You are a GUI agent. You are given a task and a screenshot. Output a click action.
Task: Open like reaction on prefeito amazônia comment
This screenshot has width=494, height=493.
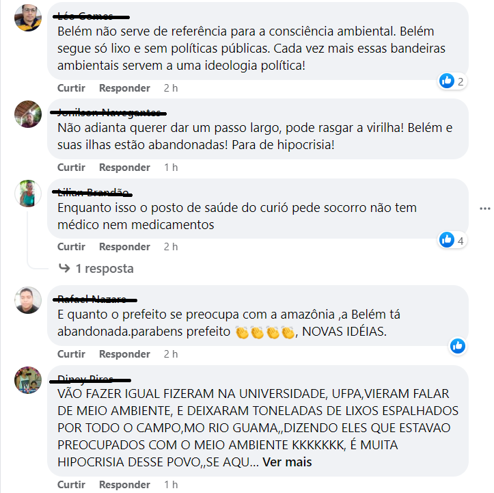pos(458,346)
